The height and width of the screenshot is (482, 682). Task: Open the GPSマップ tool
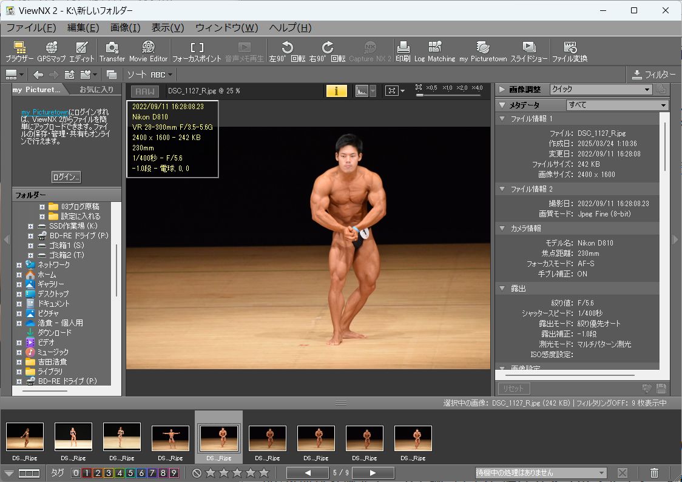[52, 52]
